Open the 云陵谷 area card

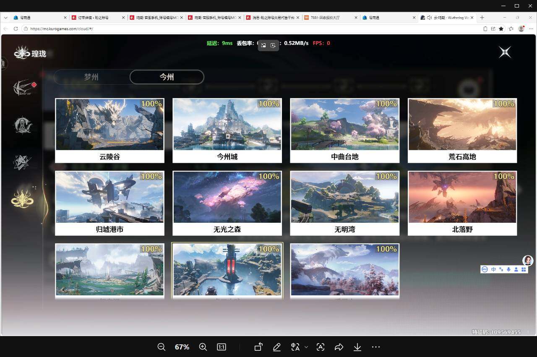click(109, 130)
